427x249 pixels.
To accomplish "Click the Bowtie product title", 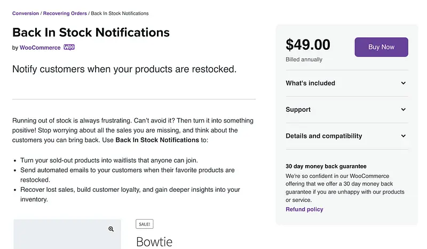I will click(x=154, y=242).
